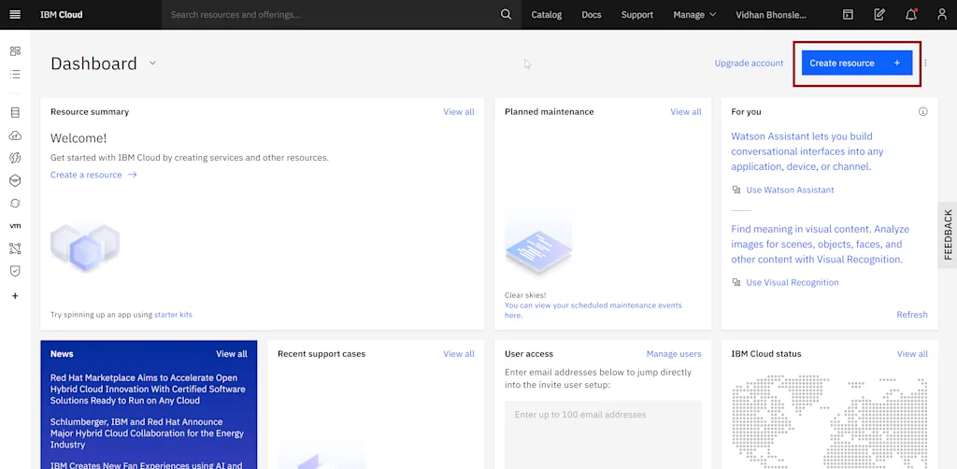Open the notifications bell
This screenshot has height=469, width=957.
click(911, 15)
